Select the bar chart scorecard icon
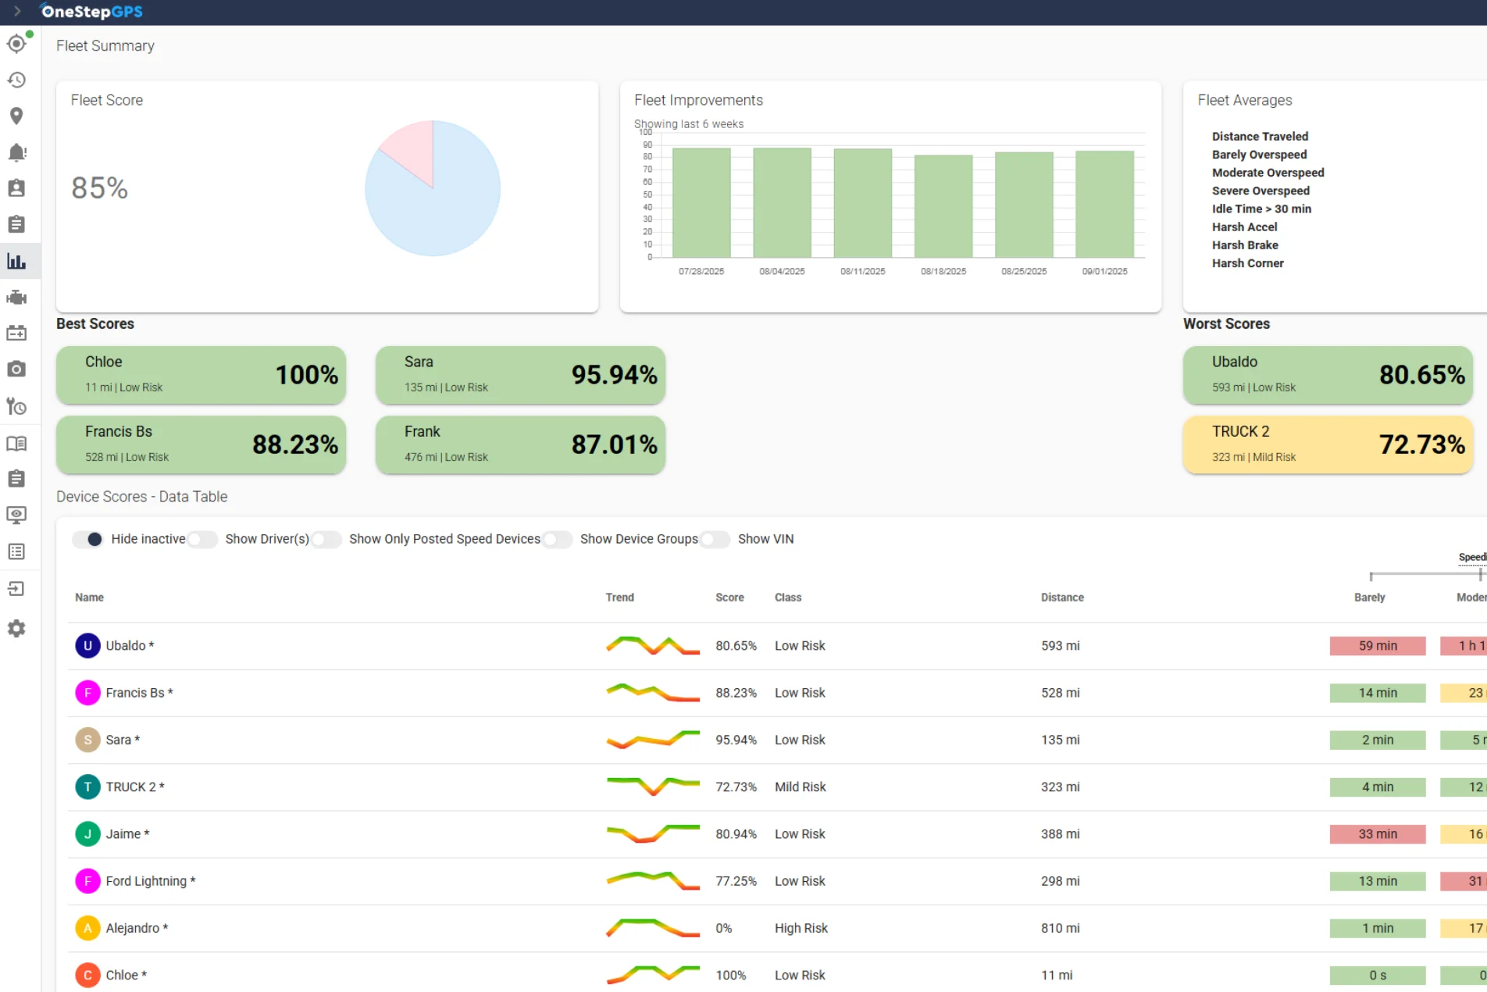Image resolution: width=1487 pixels, height=992 pixels. click(x=16, y=261)
